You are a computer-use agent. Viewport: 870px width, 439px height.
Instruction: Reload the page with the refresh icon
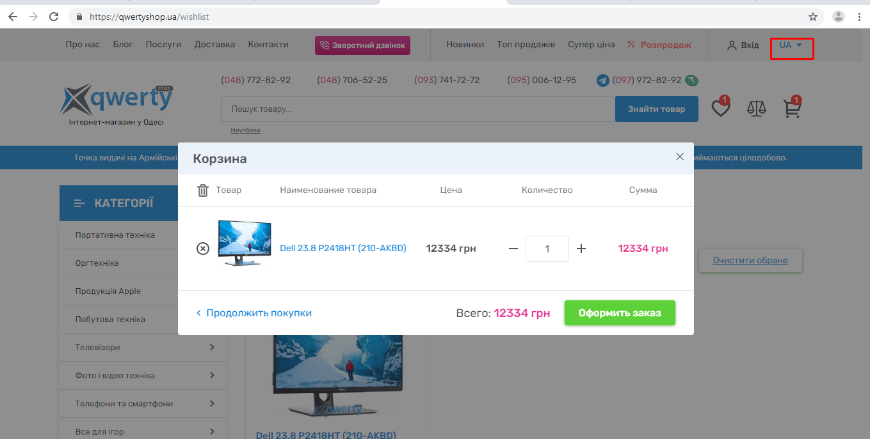tap(54, 17)
